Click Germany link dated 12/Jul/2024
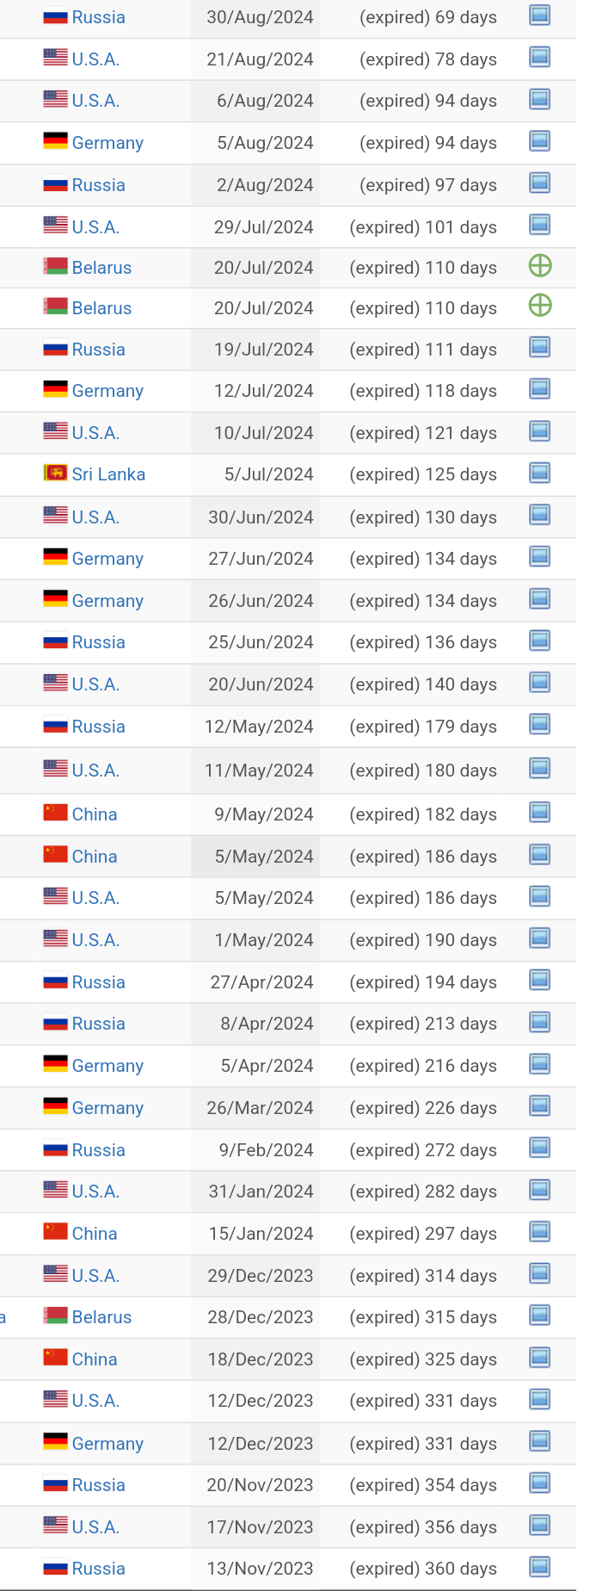This screenshot has width=602, height=1591. point(107,391)
